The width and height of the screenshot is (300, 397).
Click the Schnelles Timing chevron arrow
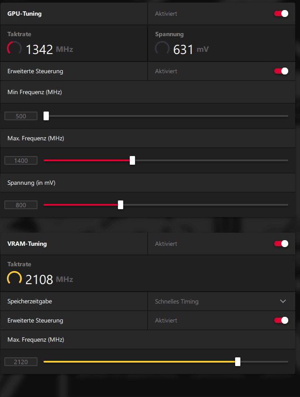point(283,301)
